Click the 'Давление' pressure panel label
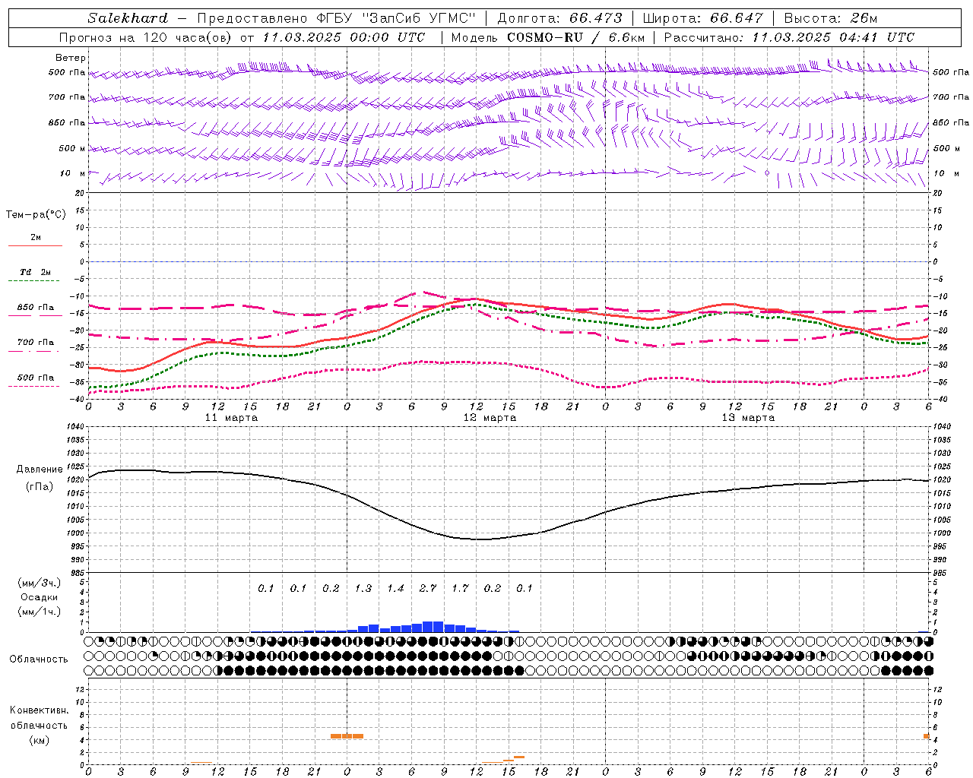Viewport: 973px width, 778px height. point(40,470)
